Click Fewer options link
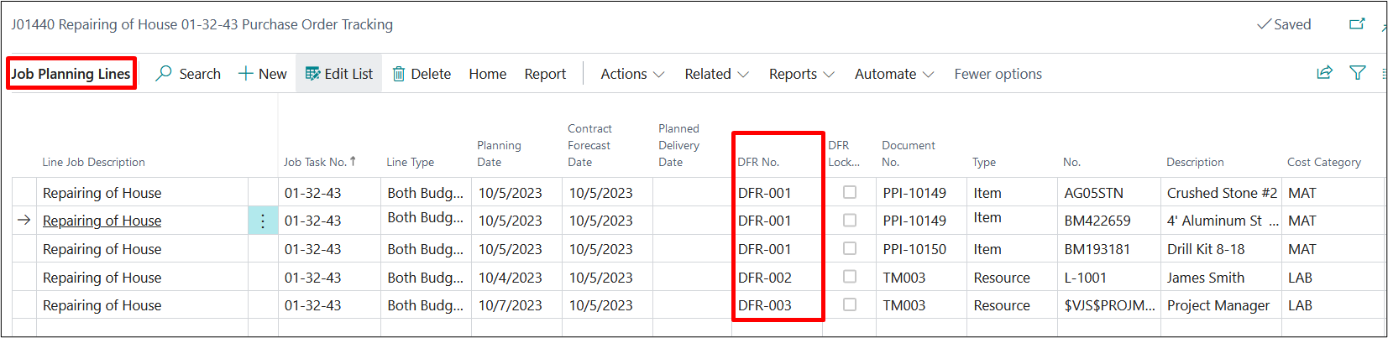The image size is (1388, 338). point(998,74)
